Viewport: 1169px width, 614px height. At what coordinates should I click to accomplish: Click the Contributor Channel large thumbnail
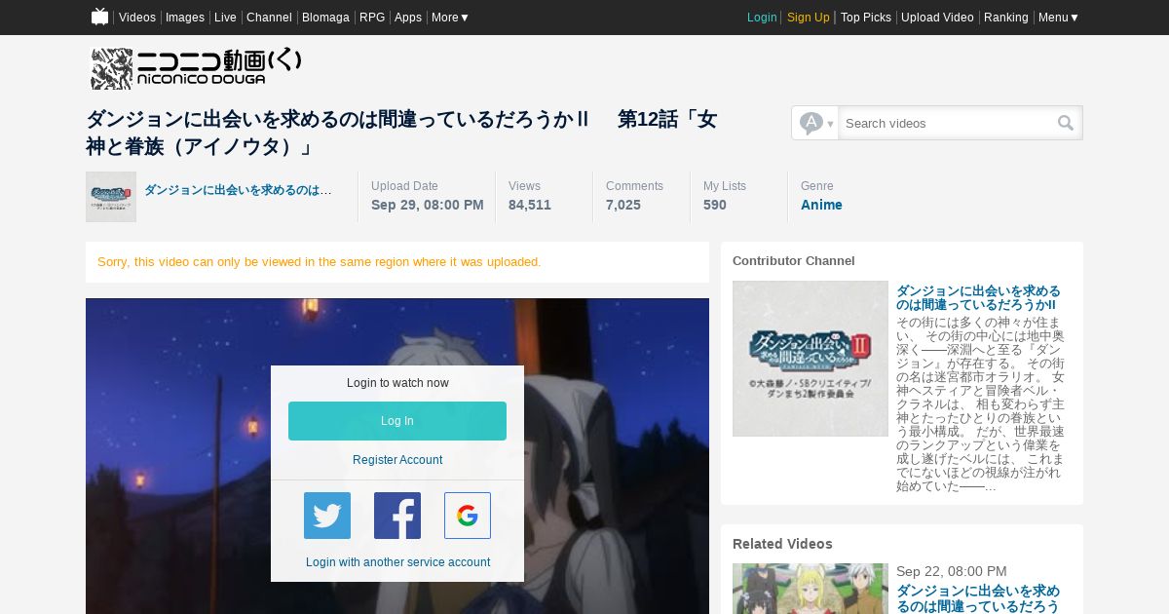(x=811, y=359)
